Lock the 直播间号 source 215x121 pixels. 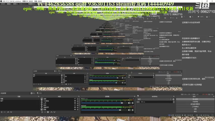tap(78, 107)
